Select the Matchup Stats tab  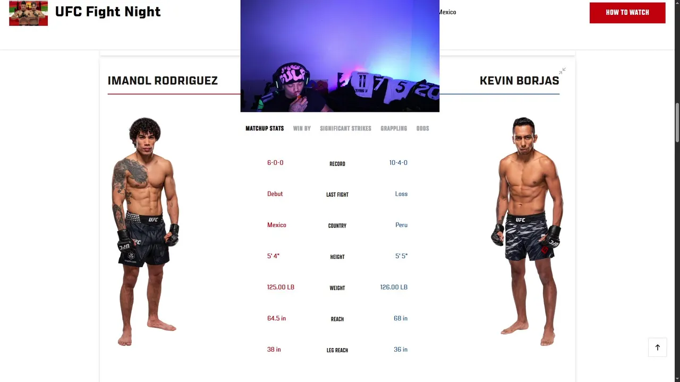tap(265, 128)
